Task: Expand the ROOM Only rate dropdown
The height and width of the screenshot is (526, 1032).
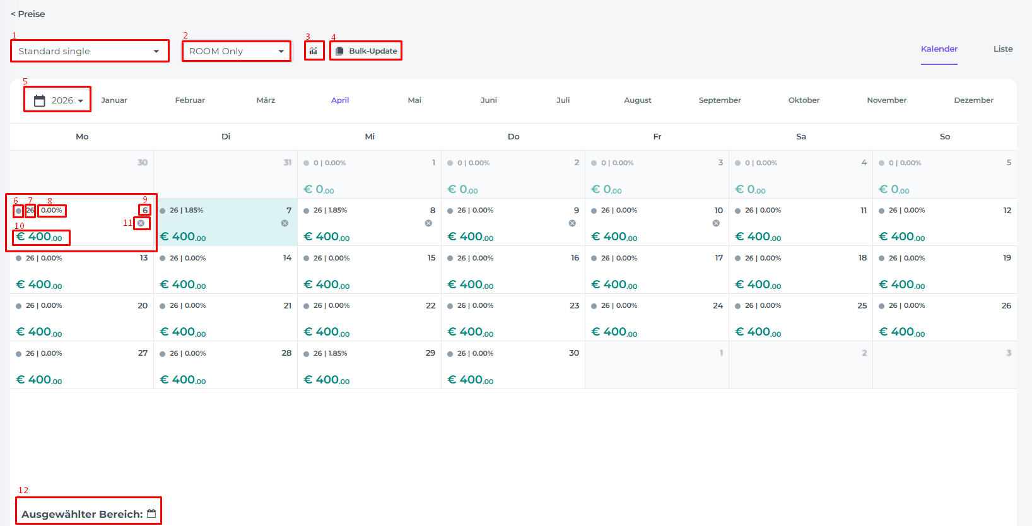Action: pos(237,51)
